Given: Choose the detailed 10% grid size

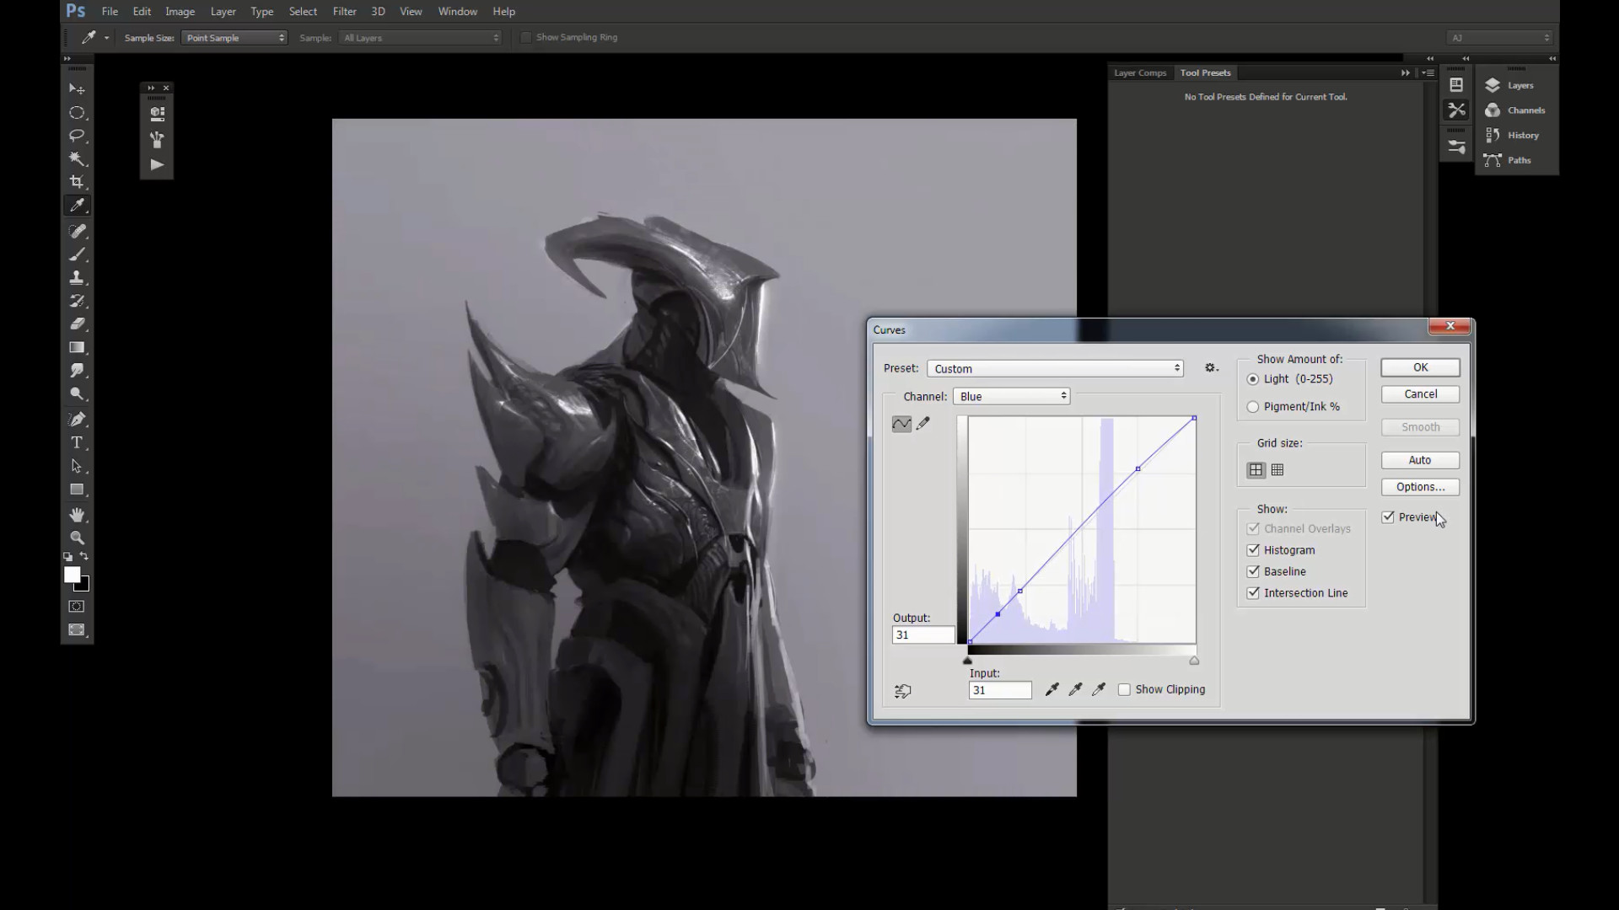Looking at the screenshot, I should (1277, 470).
